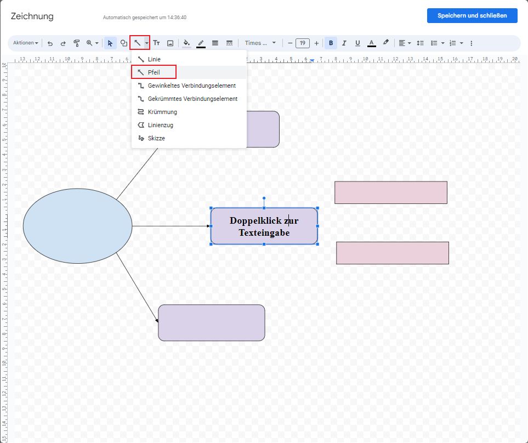Choose Gekrümmtes Verbindungselement menu entry
This screenshot has height=443, width=528.
192,99
